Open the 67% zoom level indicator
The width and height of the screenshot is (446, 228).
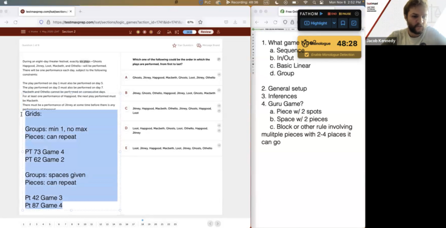tap(190, 22)
